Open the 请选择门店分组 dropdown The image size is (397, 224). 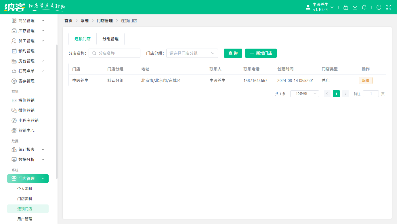tap(192, 53)
